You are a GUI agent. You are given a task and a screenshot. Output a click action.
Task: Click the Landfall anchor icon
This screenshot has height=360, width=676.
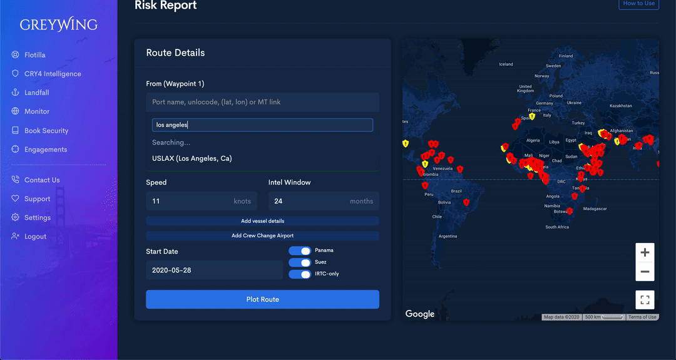15,93
